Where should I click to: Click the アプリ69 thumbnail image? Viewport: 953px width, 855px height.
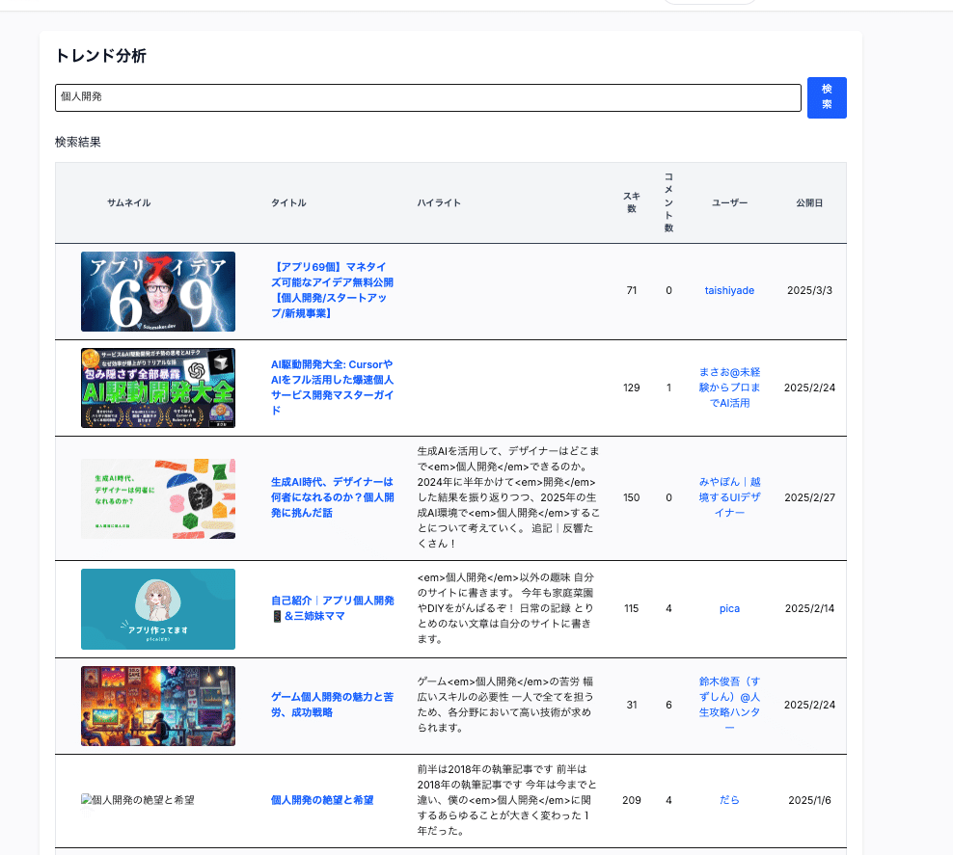(x=157, y=291)
